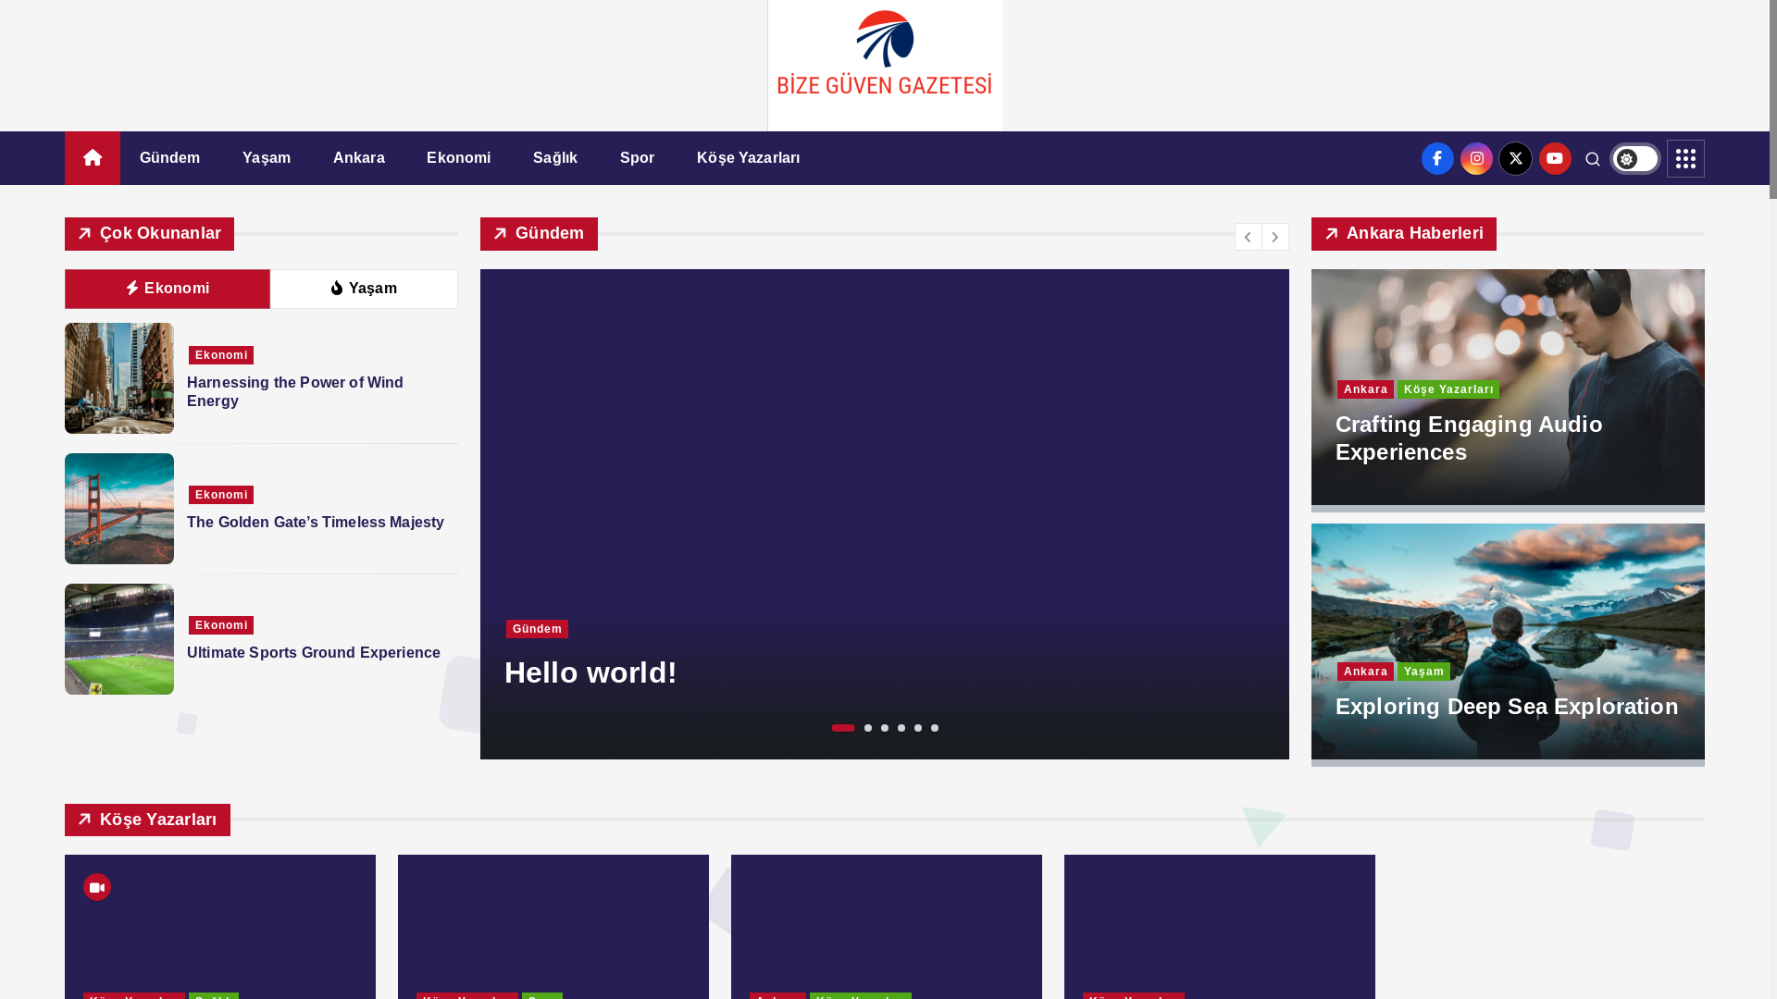Viewport: 1777px width, 999px height.
Task: Jump to slide 6 pagination dot
Action: click(935, 728)
